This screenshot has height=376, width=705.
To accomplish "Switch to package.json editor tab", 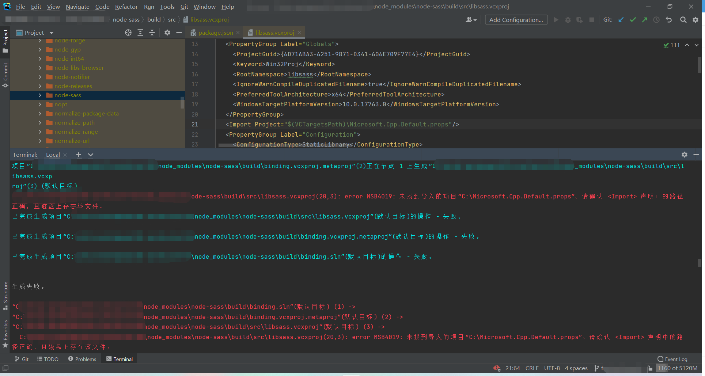I will pyautogui.click(x=215, y=33).
